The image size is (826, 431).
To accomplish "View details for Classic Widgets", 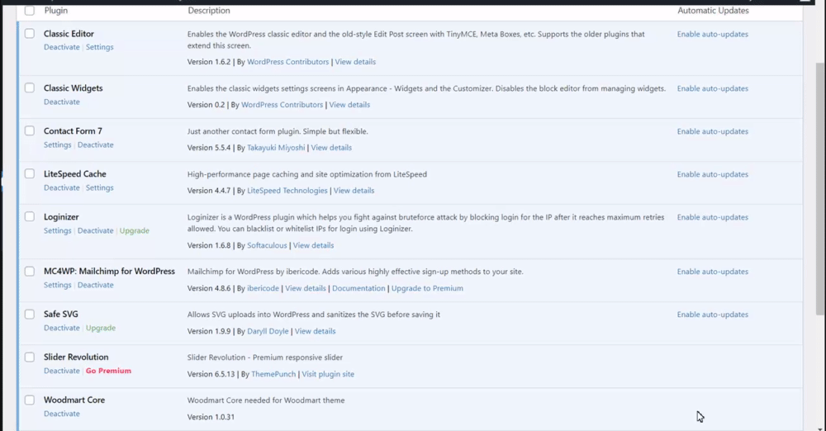I will (349, 105).
